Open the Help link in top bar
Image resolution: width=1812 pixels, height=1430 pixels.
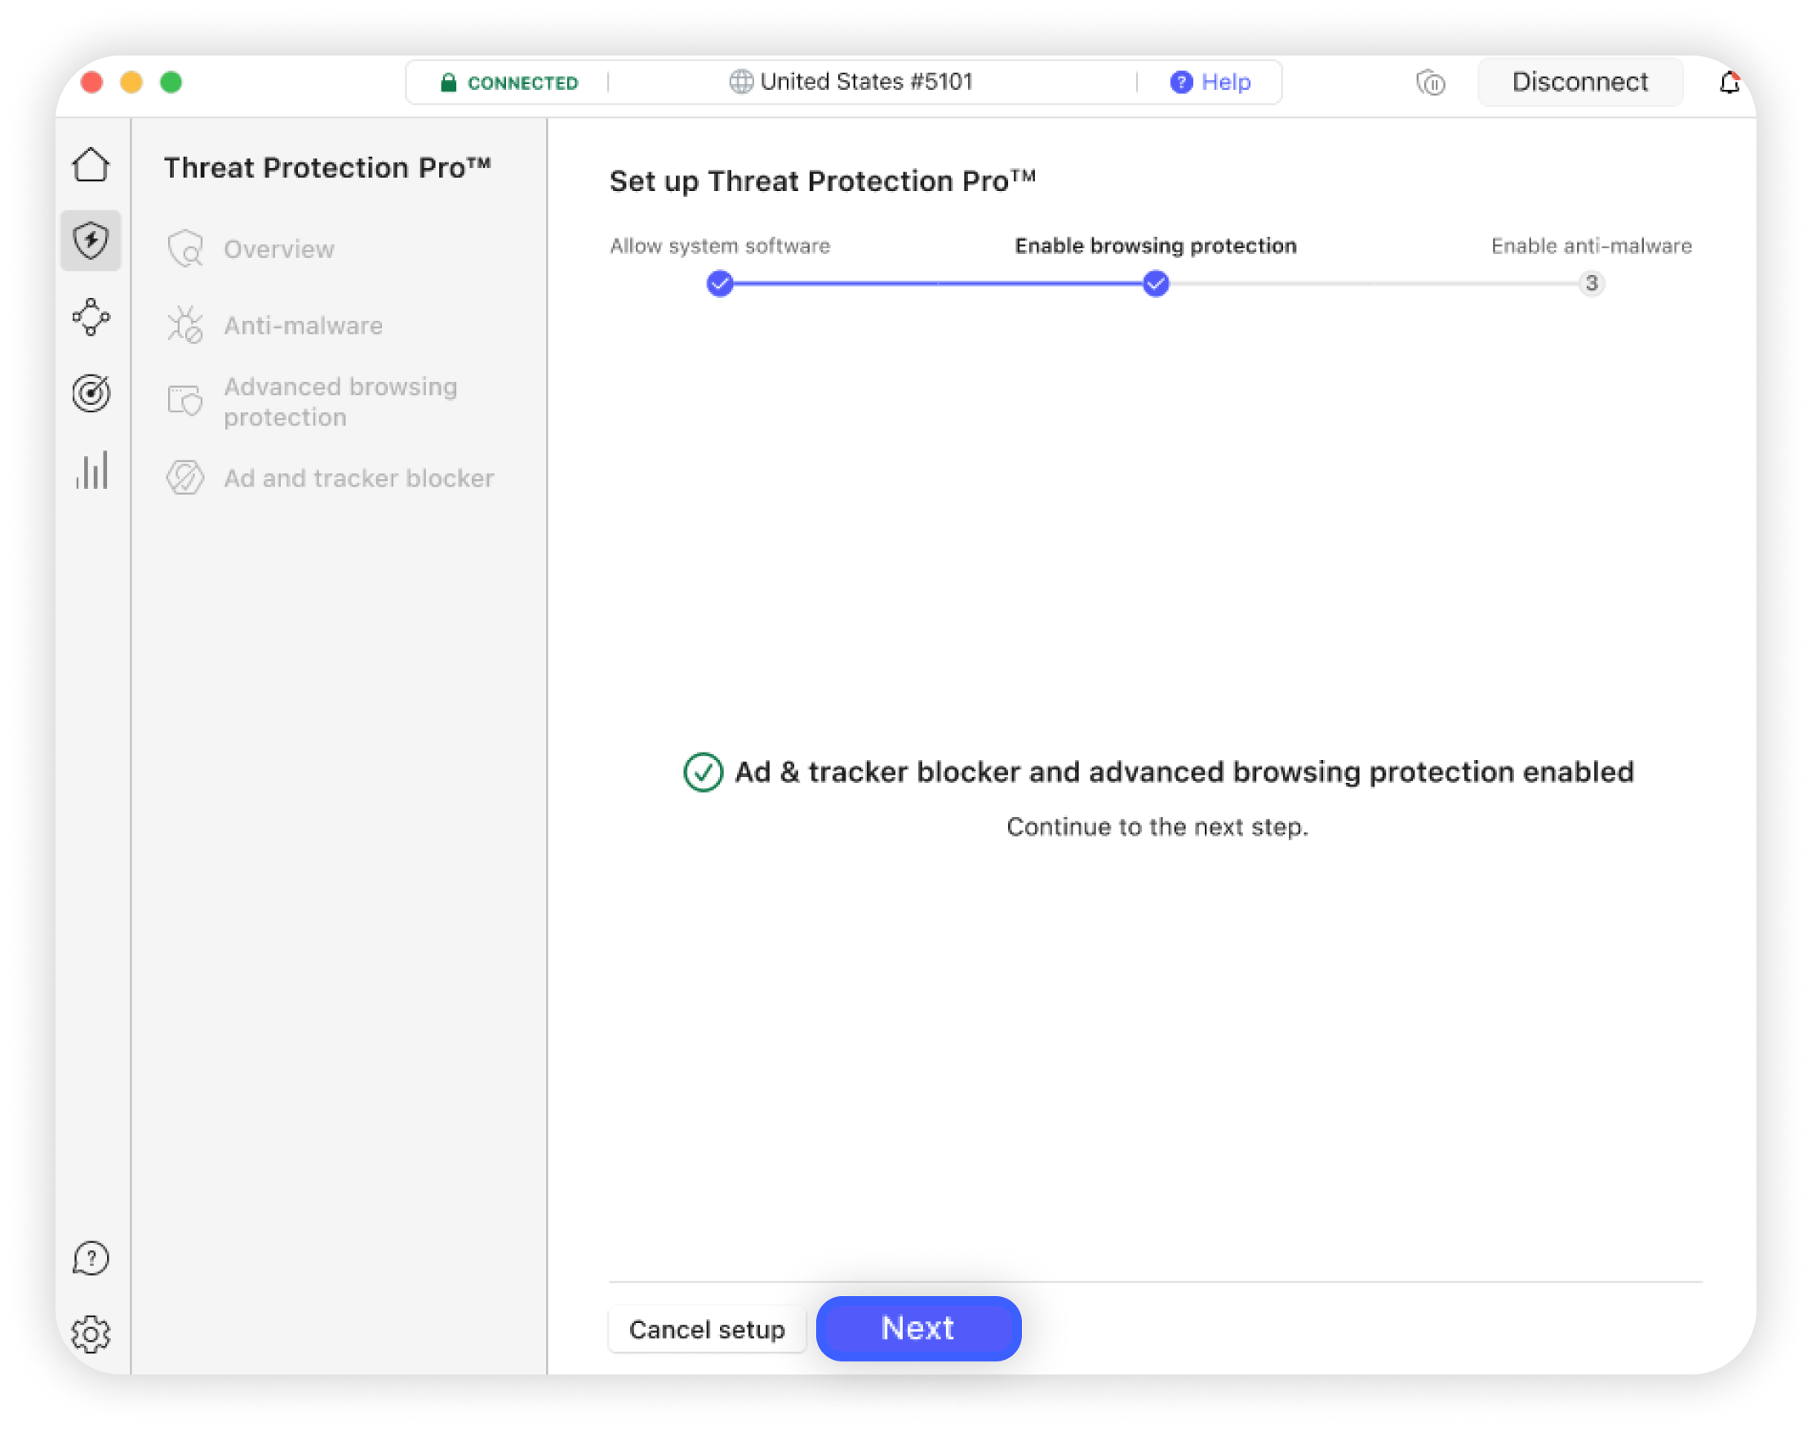pos(1210,82)
